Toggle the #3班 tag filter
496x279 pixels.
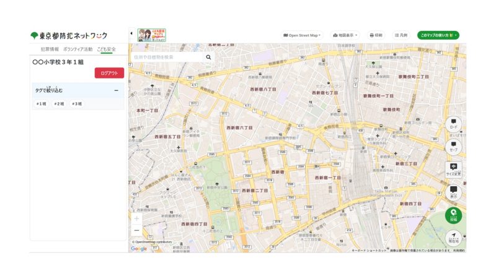click(77, 104)
